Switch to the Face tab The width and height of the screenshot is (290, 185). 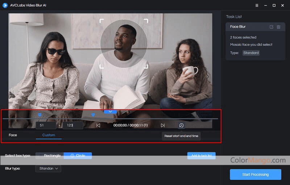pos(13,135)
